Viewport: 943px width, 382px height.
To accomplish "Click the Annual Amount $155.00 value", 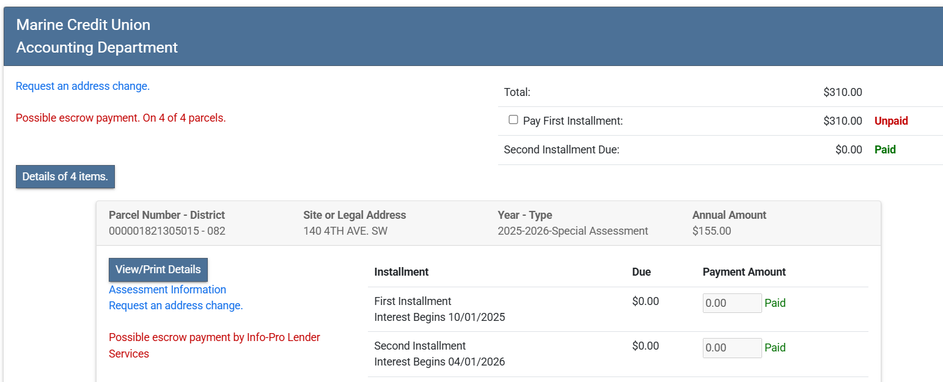I will pos(711,231).
